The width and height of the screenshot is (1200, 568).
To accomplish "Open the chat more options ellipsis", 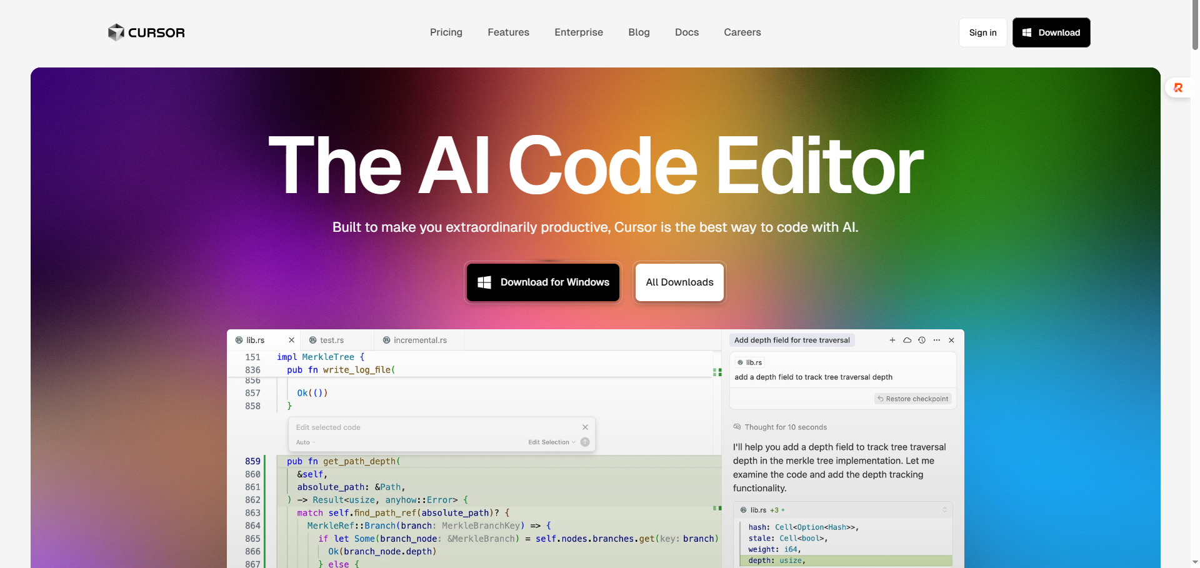I will click(937, 340).
